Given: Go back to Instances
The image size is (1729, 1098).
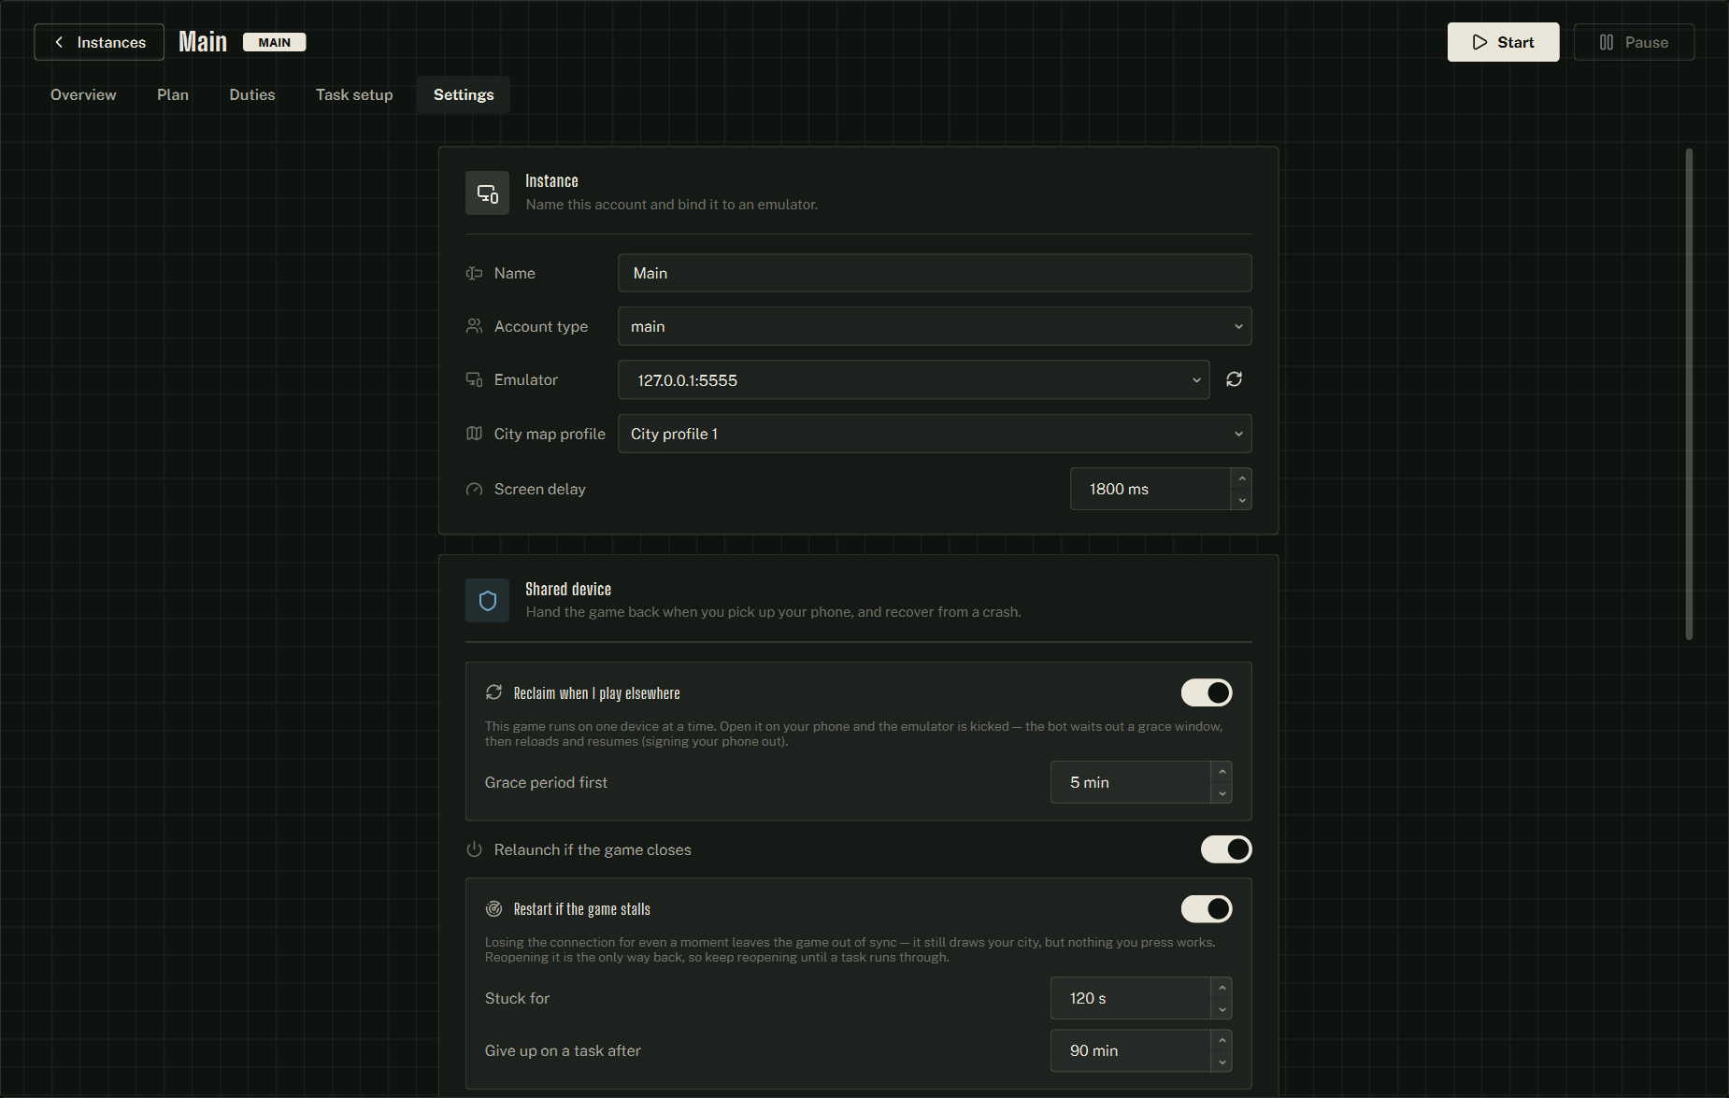Looking at the screenshot, I should pyautogui.click(x=99, y=42).
